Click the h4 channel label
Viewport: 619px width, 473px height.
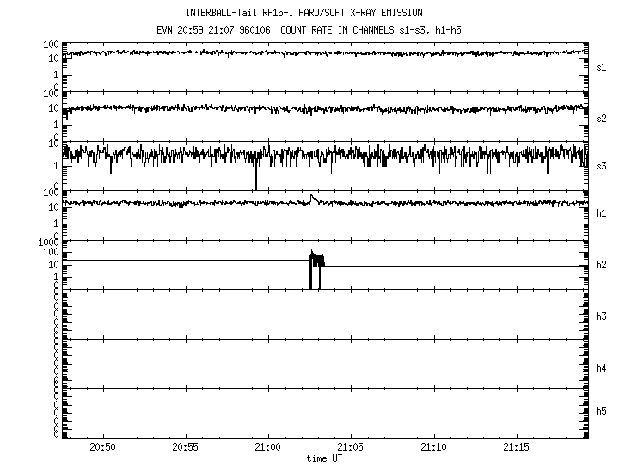click(x=602, y=368)
